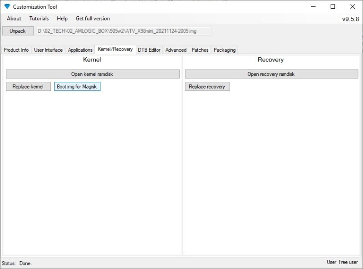Select the Kernel/Recovery tab

click(x=115, y=49)
